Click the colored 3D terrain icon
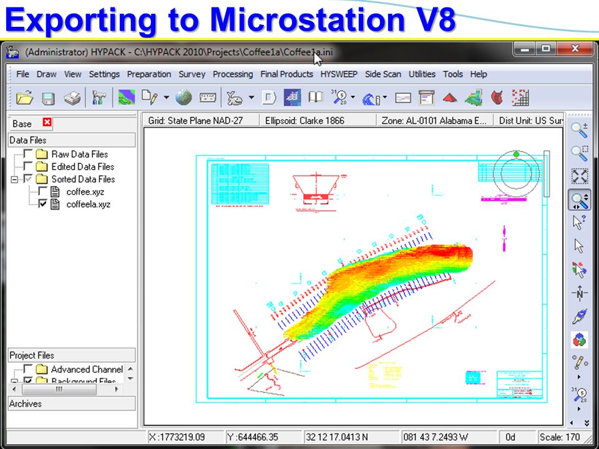The image size is (599, 449). (474, 98)
